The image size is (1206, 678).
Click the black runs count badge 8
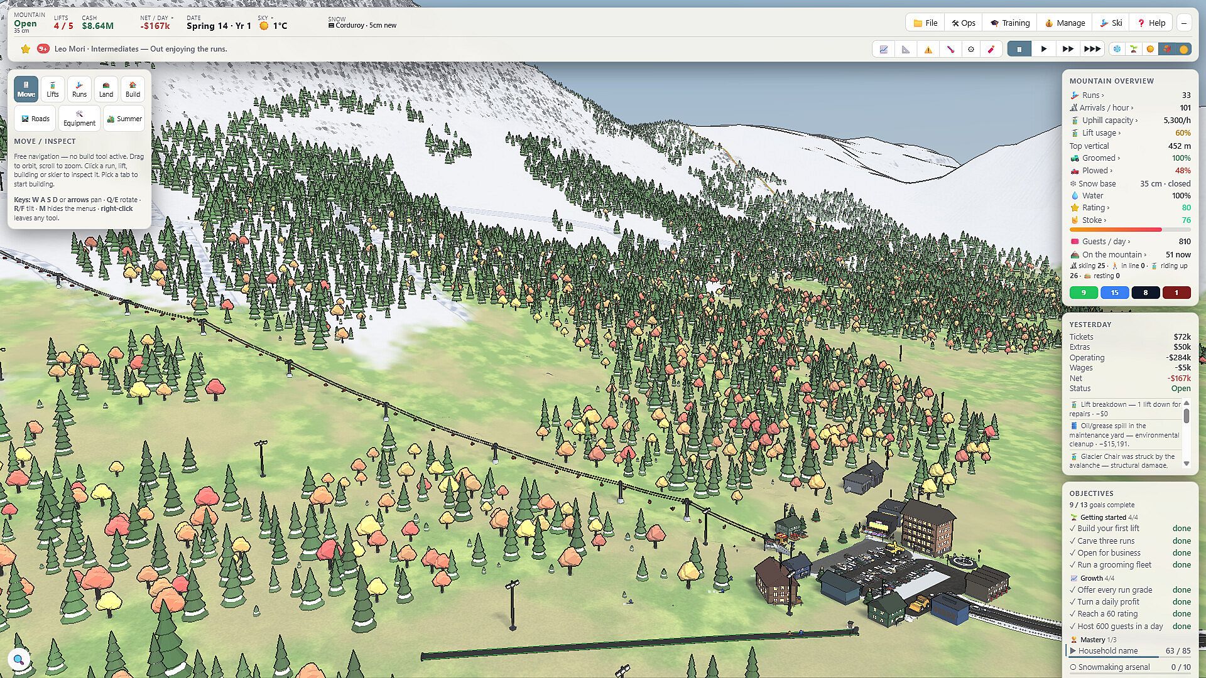click(1146, 293)
